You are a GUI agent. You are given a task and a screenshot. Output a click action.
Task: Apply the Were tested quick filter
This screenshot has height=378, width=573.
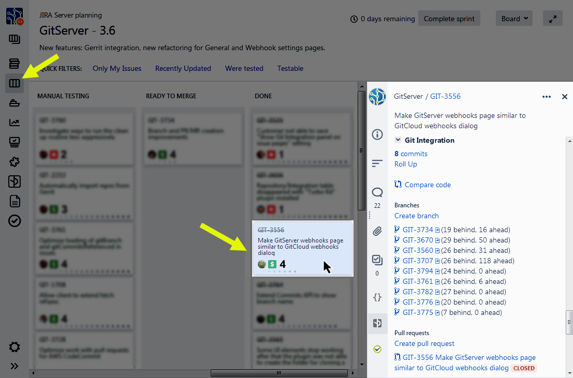[244, 68]
